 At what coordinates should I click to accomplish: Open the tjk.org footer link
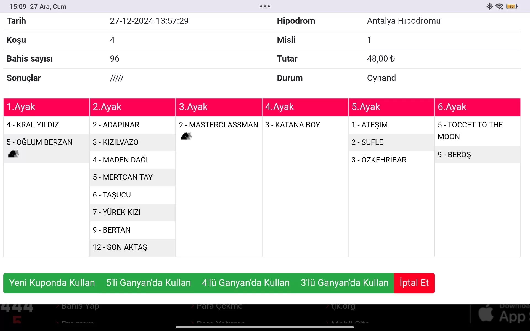click(x=343, y=306)
